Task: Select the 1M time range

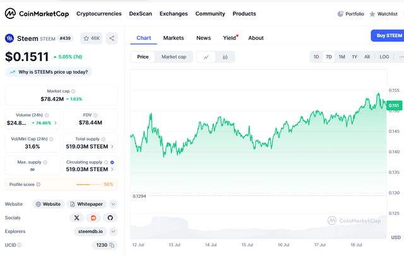Action: click(342, 57)
